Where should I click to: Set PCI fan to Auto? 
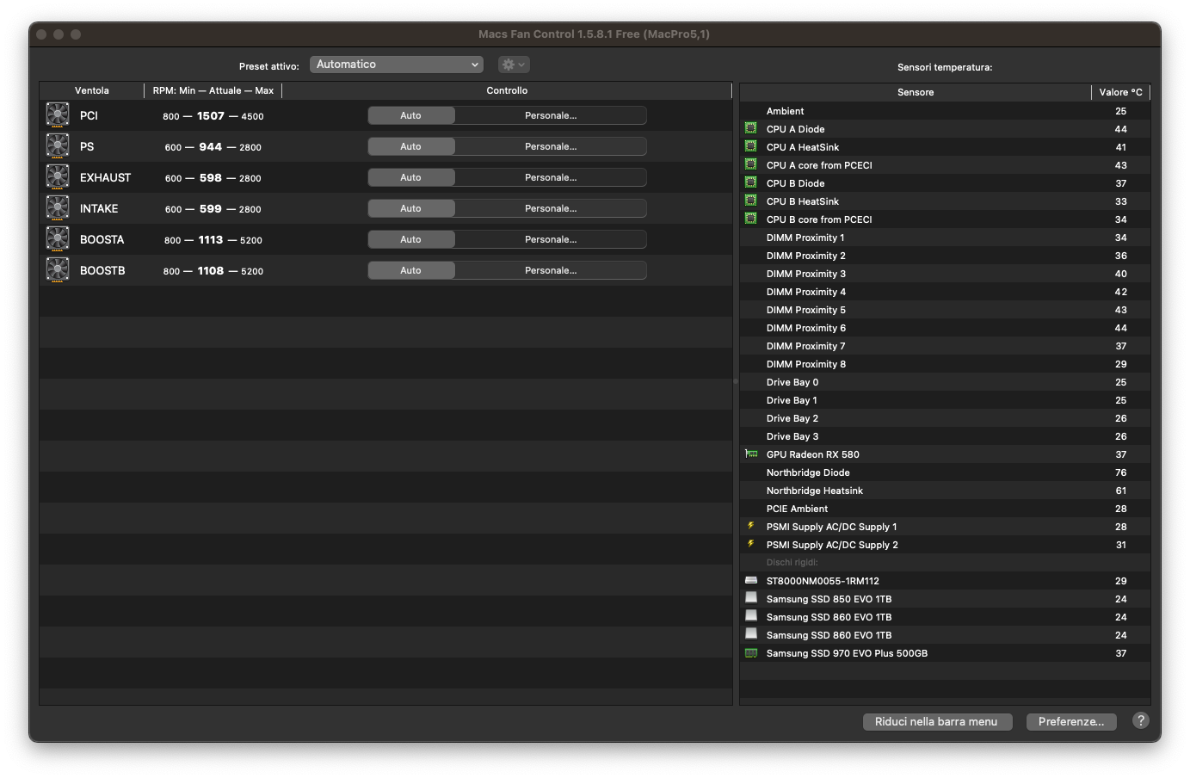410,115
